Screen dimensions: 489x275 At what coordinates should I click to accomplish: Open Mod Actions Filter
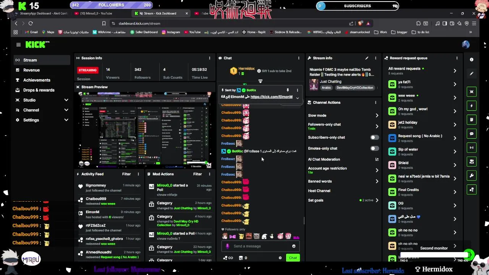click(198, 174)
